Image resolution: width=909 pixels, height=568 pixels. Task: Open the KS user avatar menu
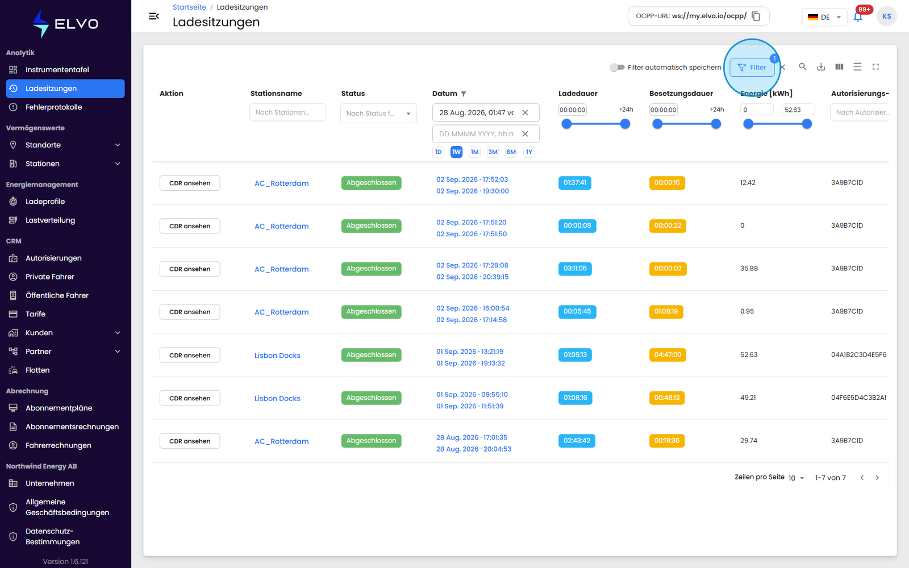coord(887,16)
